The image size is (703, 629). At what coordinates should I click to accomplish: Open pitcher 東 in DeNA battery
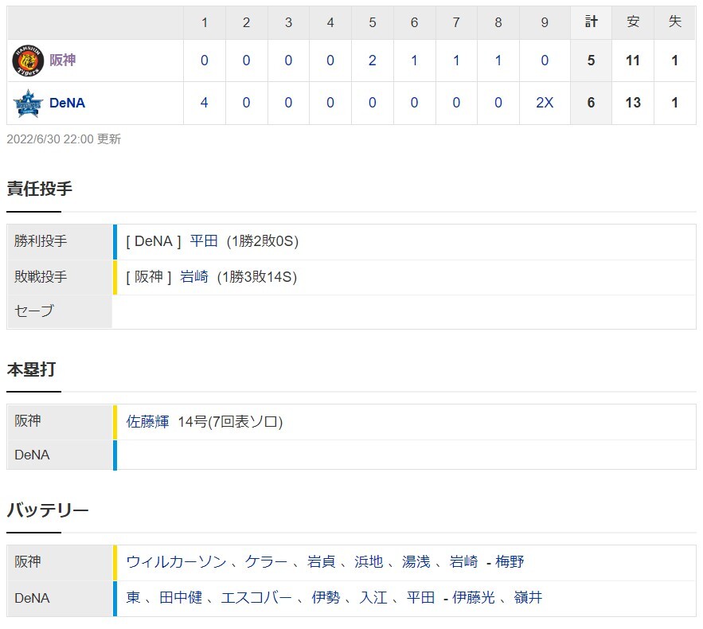tap(133, 597)
